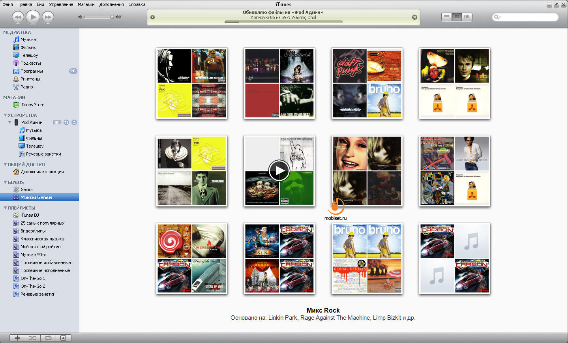568x343 pixels.
Task: Open the Правка menu
Action: [x=25, y=4]
